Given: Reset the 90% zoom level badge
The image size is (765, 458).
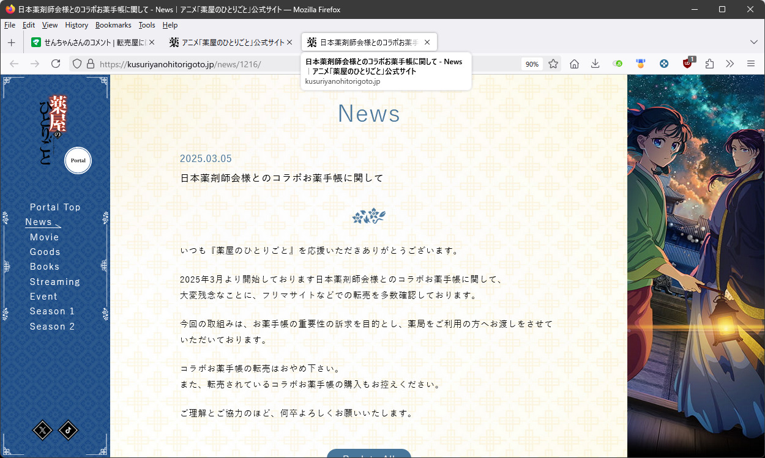Looking at the screenshot, I should click(532, 64).
